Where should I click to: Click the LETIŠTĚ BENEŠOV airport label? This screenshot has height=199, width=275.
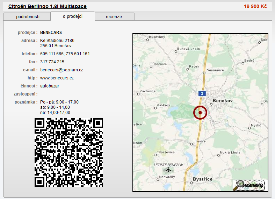click(x=168, y=165)
